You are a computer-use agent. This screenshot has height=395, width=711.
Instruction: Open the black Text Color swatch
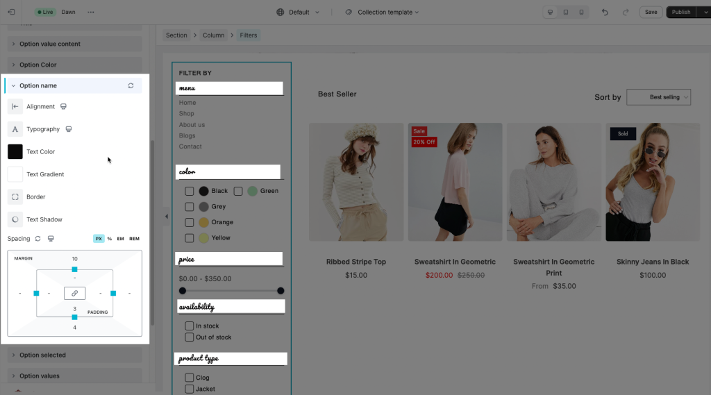pyautogui.click(x=15, y=151)
